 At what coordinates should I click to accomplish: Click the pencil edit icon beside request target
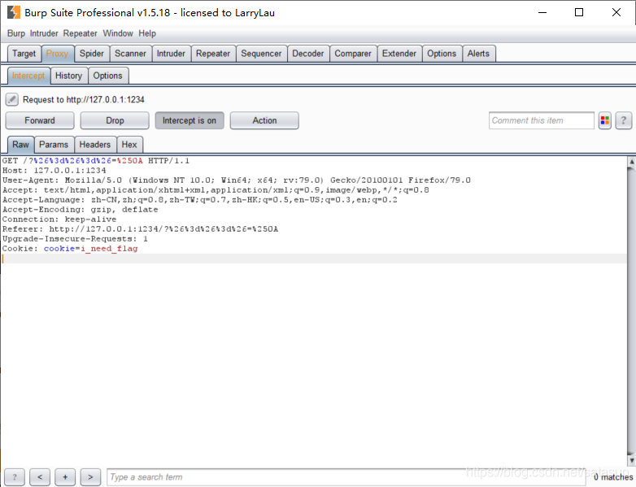[x=11, y=99]
